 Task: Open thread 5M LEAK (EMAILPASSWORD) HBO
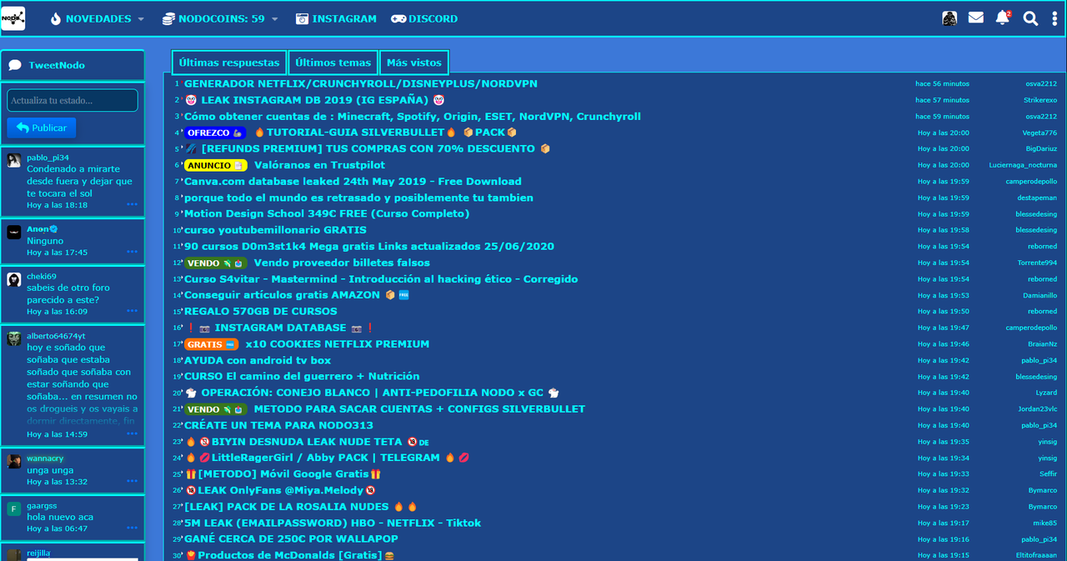tap(333, 523)
